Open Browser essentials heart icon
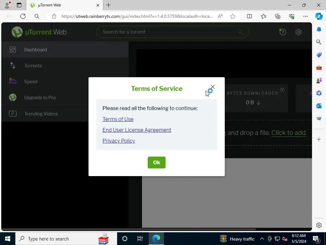This screenshot has height=245, width=326. pos(292,16)
